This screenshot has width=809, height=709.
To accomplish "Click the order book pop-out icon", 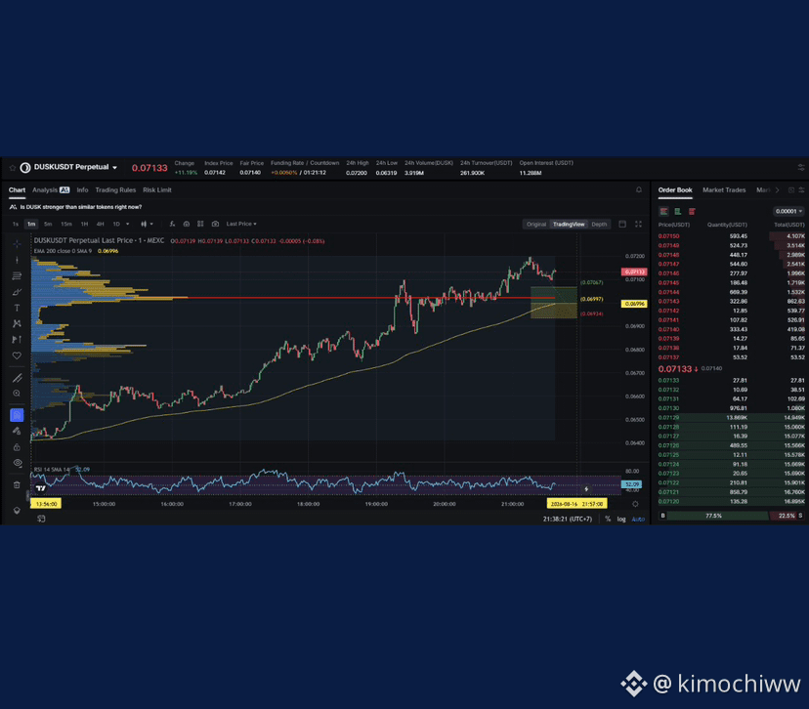I will [791, 190].
